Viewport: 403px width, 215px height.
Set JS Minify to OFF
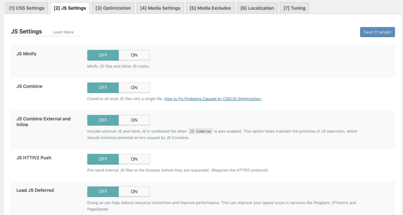pyautogui.click(x=103, y=55)
